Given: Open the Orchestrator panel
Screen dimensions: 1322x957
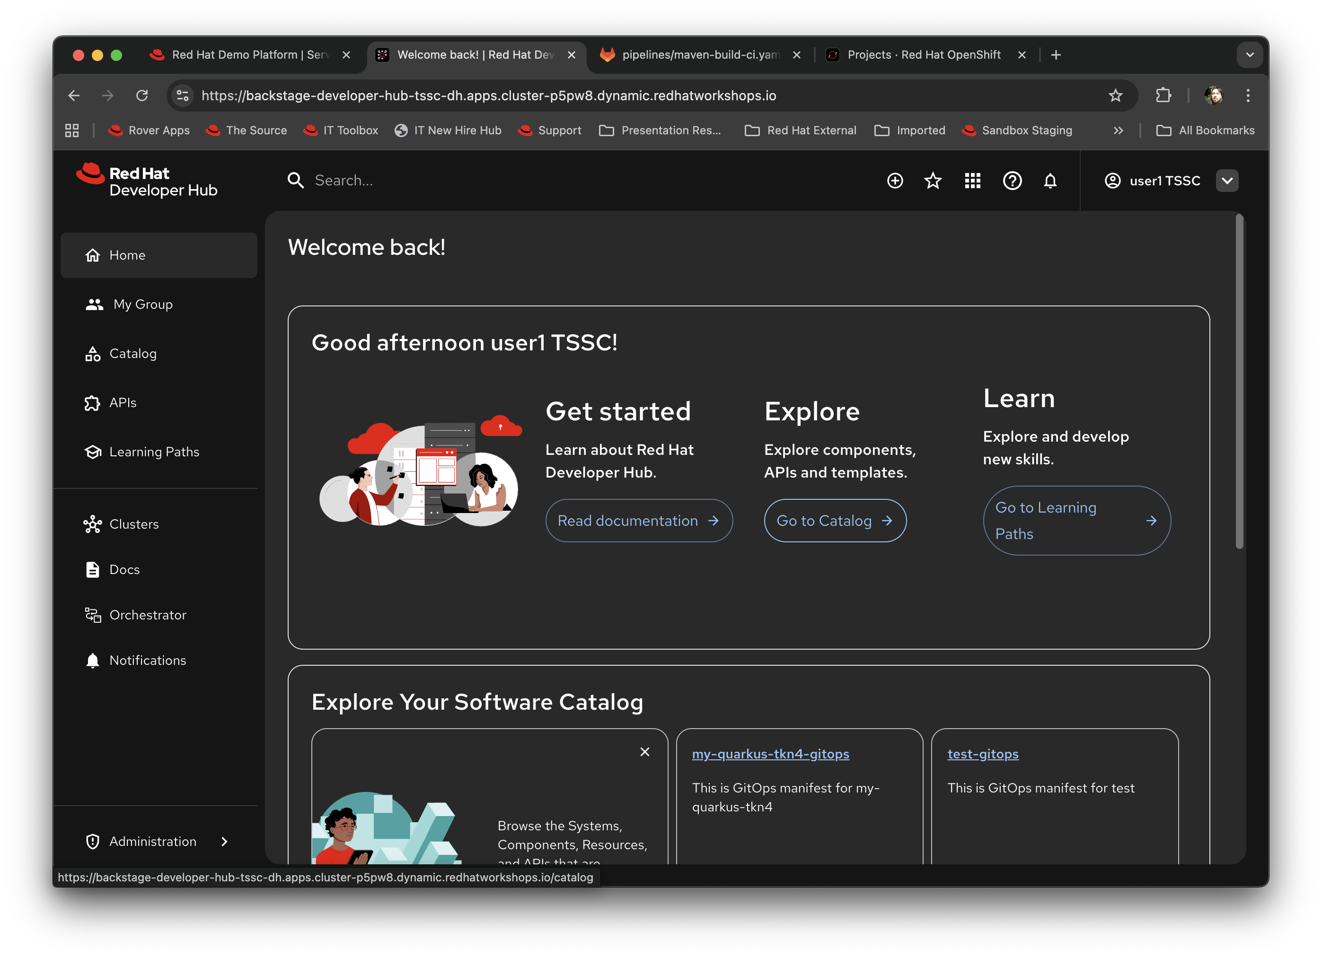Looking at the screenshot, I should point(148,615).
